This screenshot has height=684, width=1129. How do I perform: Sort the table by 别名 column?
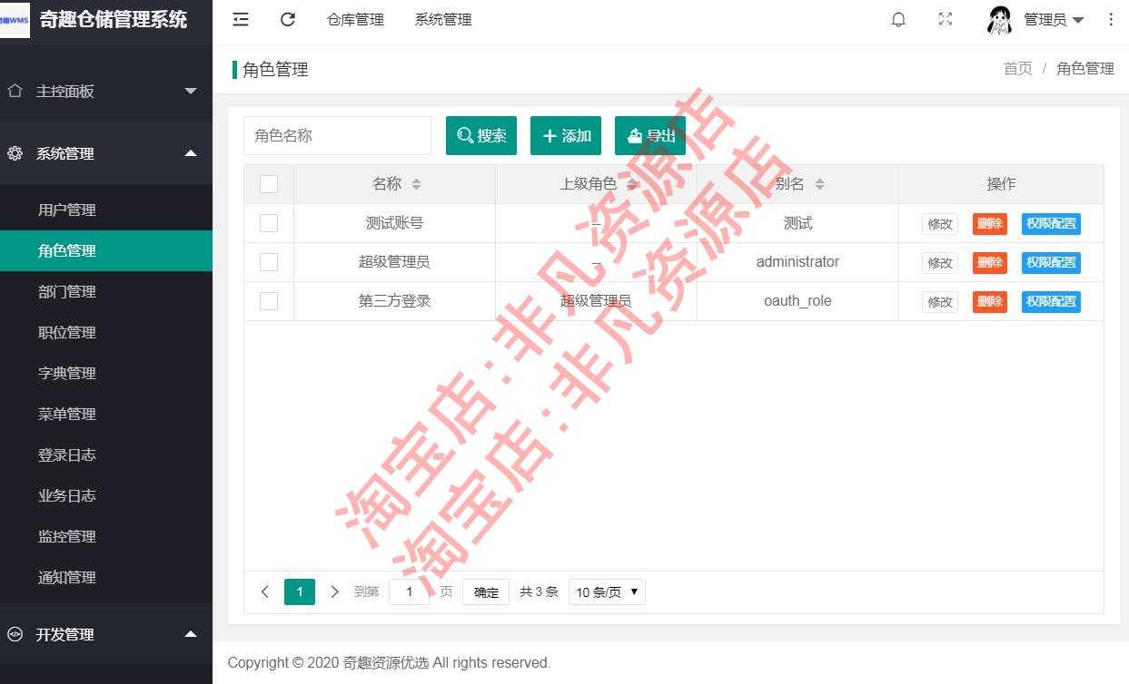click(819, 183)
